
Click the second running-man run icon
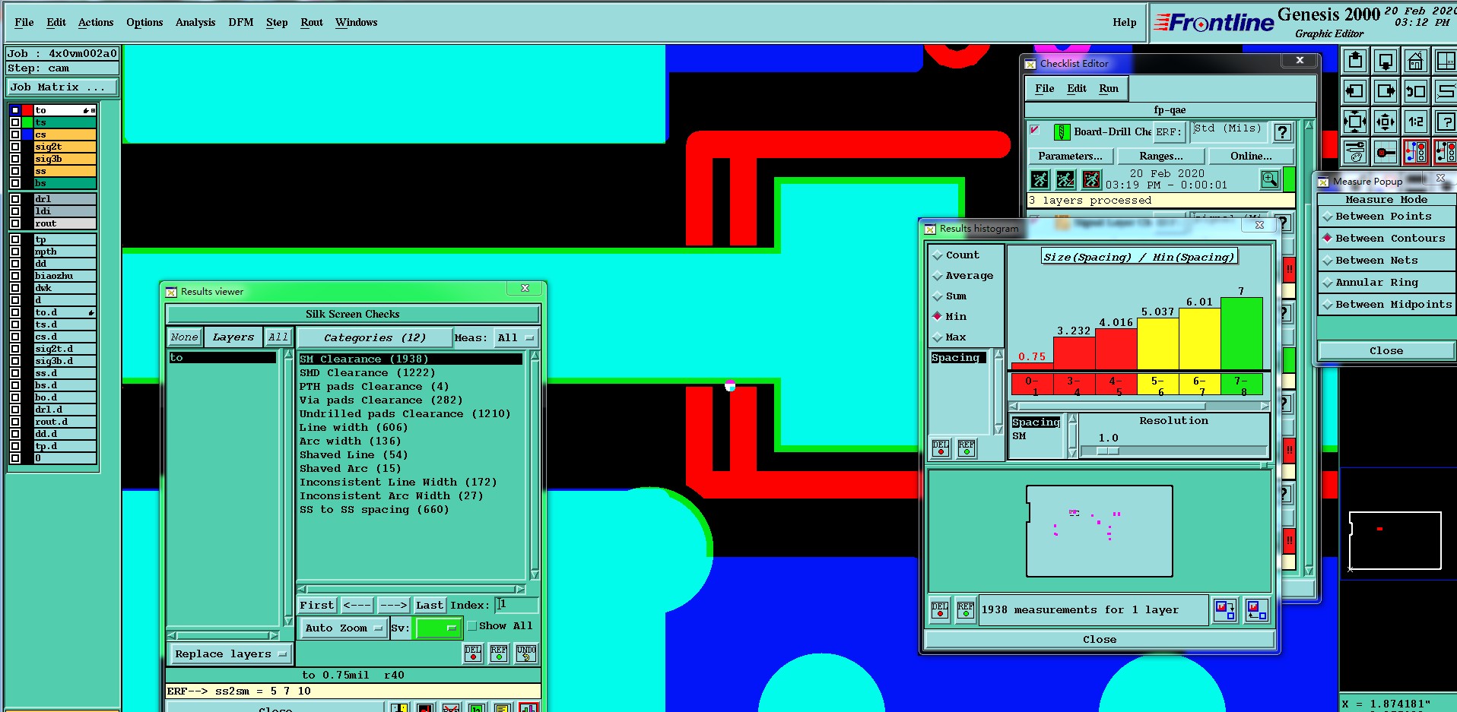[x=1065, y=179]
